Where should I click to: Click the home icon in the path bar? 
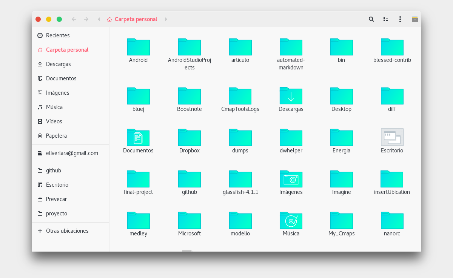pos(109,19)
